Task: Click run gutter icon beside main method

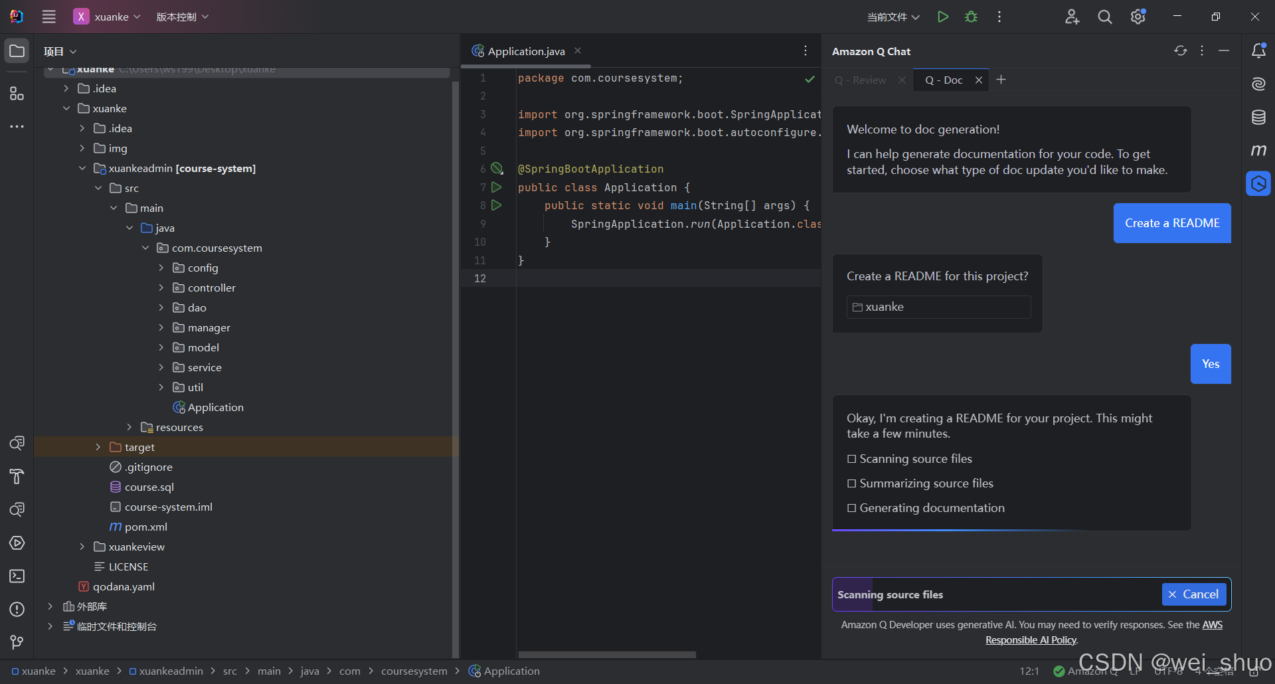Action: click(x=496, y=205)
